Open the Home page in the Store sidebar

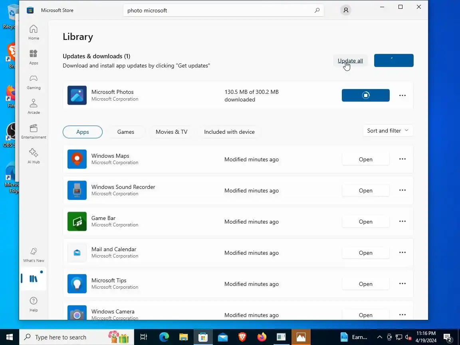pos(34,32)
